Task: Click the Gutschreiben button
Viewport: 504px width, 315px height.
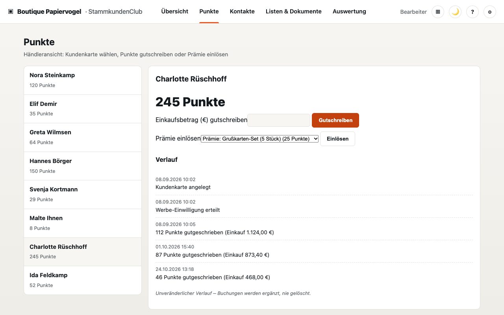Action: [335, 120]
